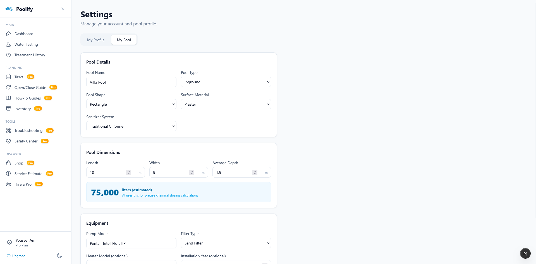Screen dimensions: 536x264
Task: Click the Pro badge beside Safety Center
Action: [45, 141]
